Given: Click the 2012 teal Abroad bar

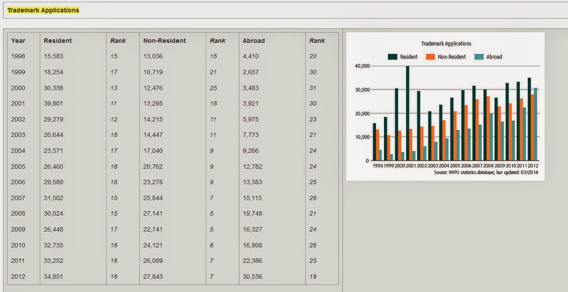Looking at the screenshot, I should click(536, 124).
